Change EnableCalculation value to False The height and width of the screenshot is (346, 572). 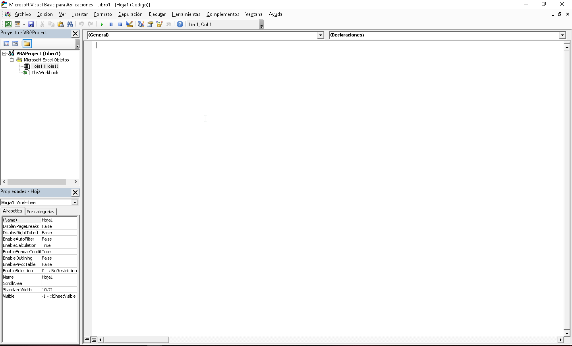[x=59, y=245]
